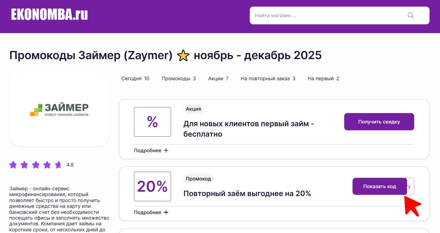Select the На первый filter tab
The image size is (440, 233).
point(323,79)
